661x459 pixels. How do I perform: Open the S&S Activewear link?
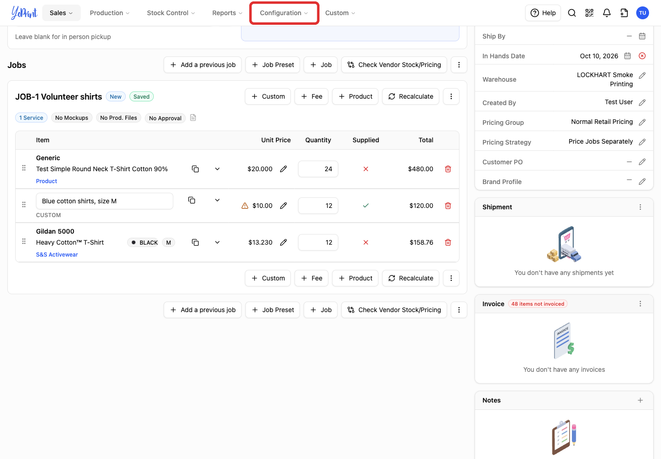57,255
